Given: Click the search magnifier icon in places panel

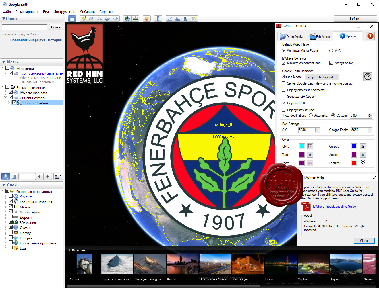Looking at the screenshot, I should [6, 176].
